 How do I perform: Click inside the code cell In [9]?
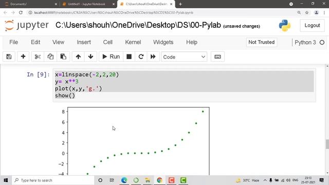tap(184, 85)
